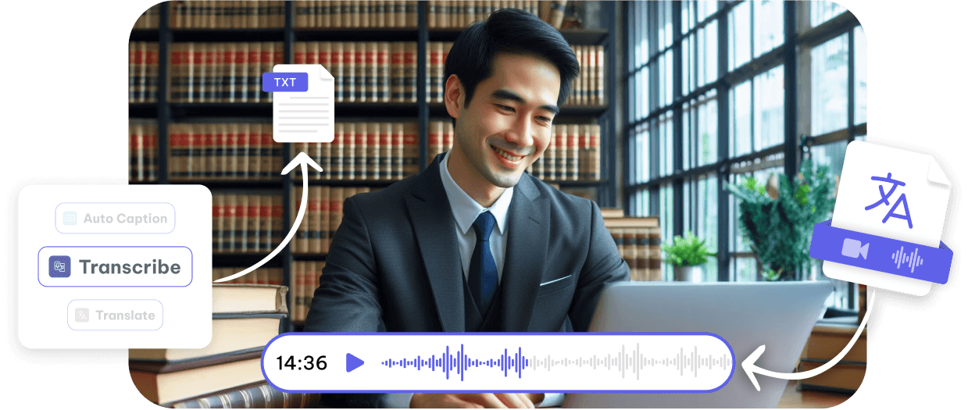This screenshot has width=968, height=410.
Task: Choose the Auto Caption option
Action: click(115, 219)
